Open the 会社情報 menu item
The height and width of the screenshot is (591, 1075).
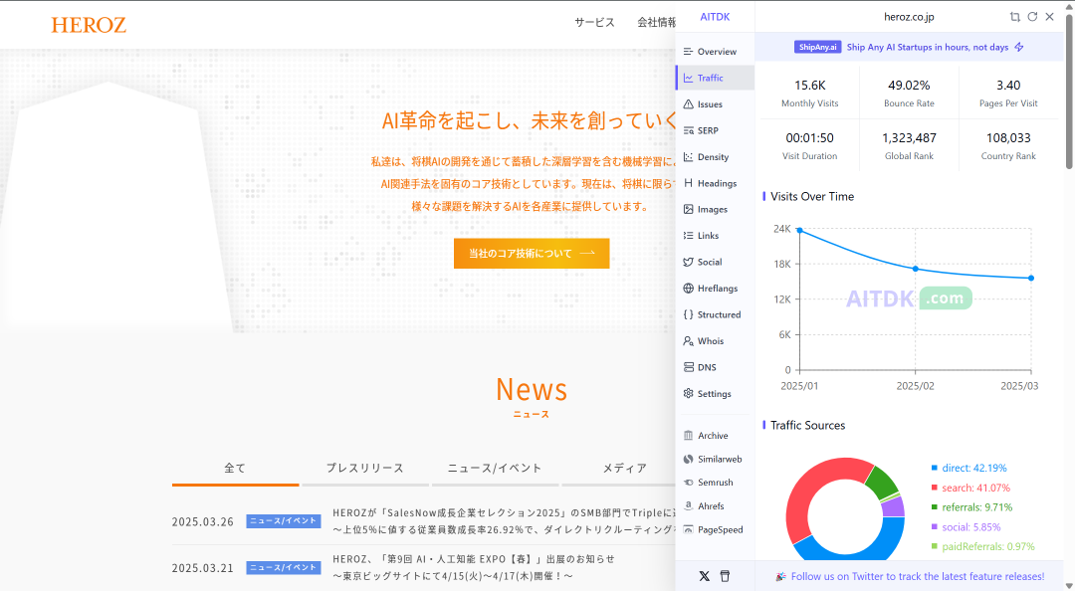[x=656, y=22]
